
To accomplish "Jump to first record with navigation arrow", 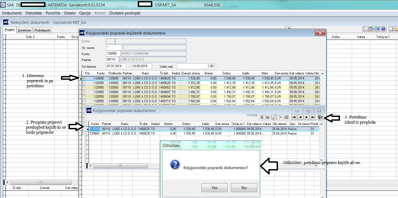I will [x=294, y=117].
